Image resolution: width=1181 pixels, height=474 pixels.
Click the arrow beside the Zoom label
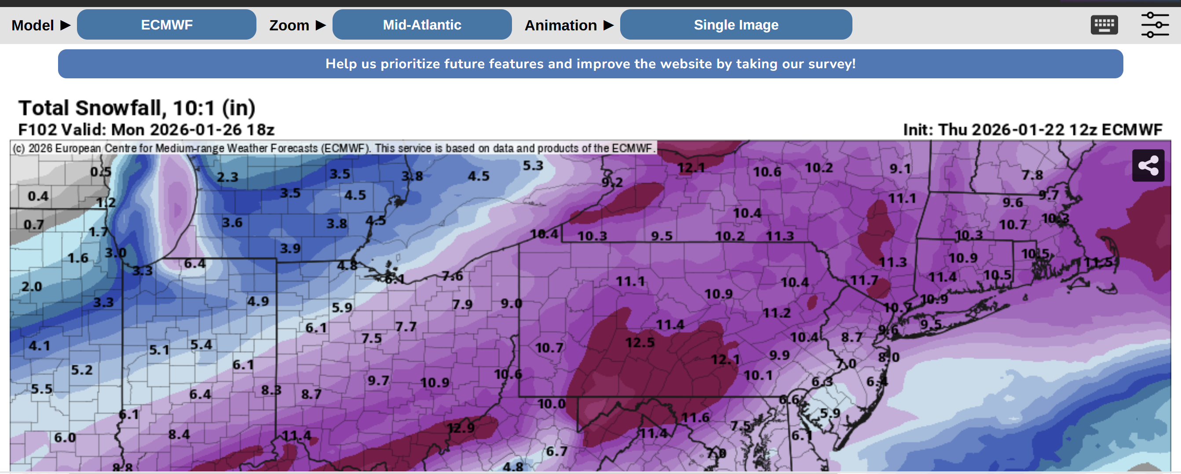click(x=321, y=25)
